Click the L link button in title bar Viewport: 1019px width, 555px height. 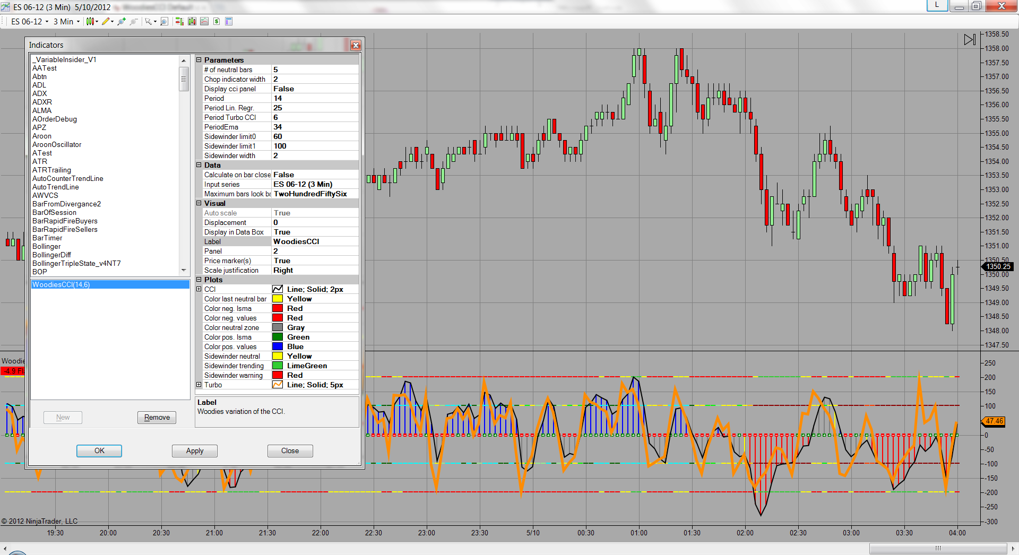tap(937, 5)
